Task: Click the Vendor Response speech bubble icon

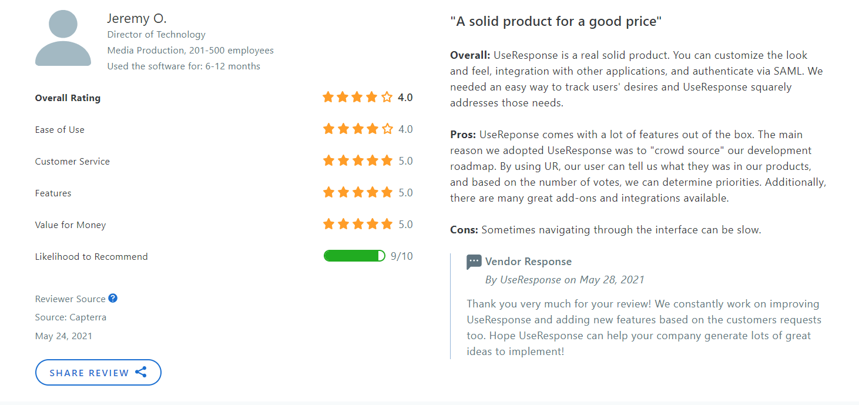Action: point(473,262)
